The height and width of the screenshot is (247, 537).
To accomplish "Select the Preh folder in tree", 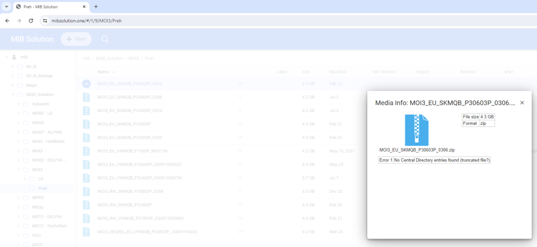I will coord(42,189).
